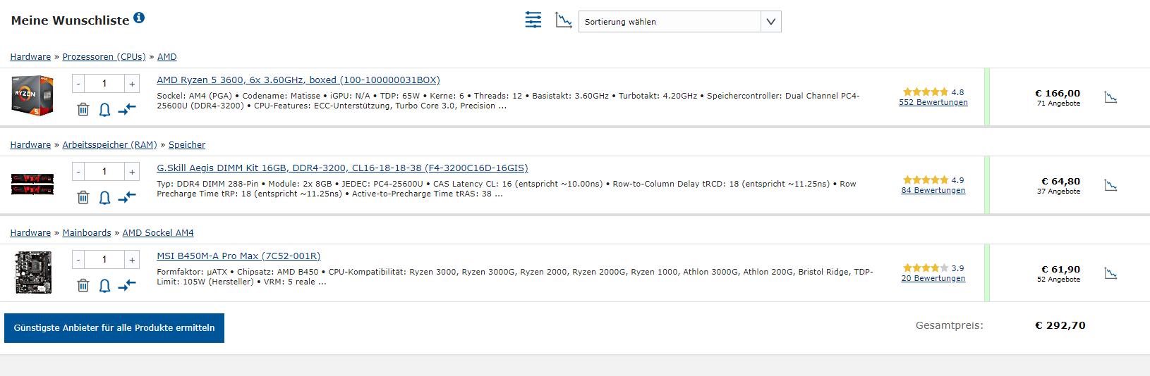Screen dimensions: 1150x376
Task: Click Hardware breadcrumb above G.Skill row
Action: pos(30,145)
